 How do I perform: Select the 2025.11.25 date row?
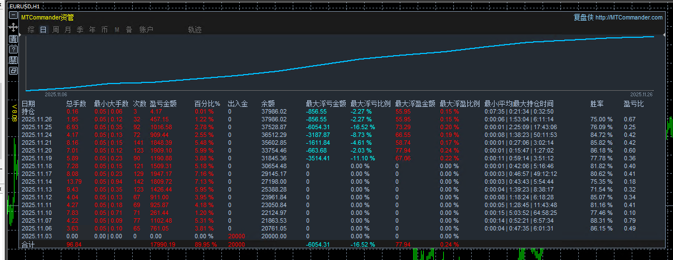tap(37, 127)
